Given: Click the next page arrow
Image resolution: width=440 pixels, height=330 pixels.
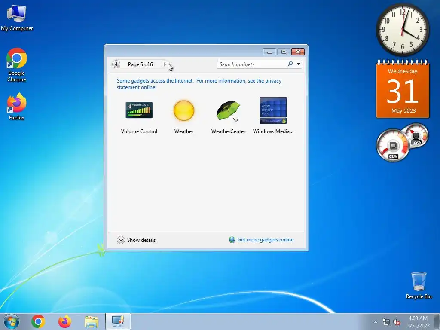Looking at the screenshot, I should [165, 64].
